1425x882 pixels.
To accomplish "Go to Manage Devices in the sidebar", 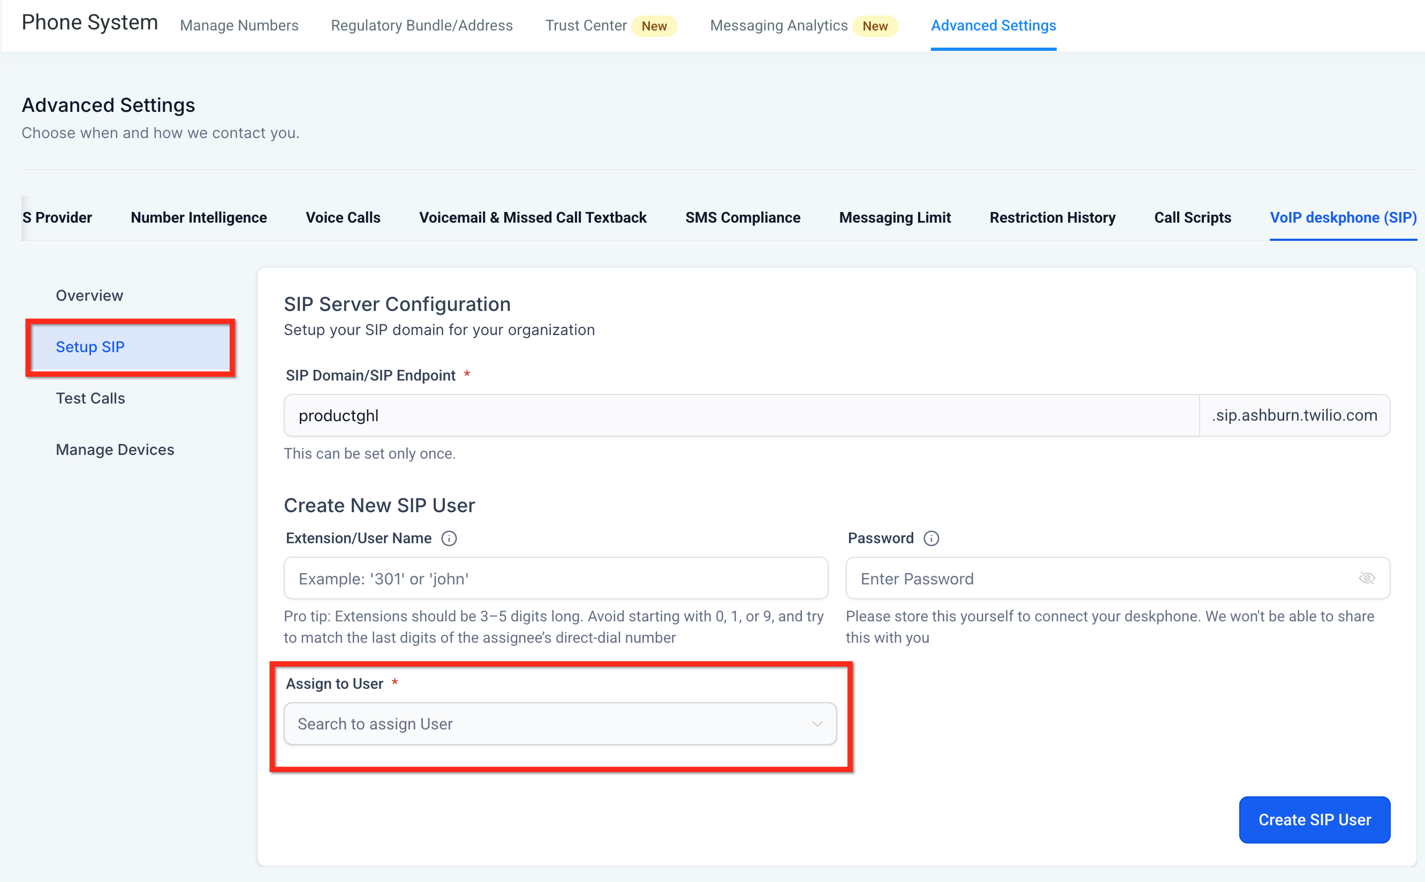I will (x=115, y=449).
